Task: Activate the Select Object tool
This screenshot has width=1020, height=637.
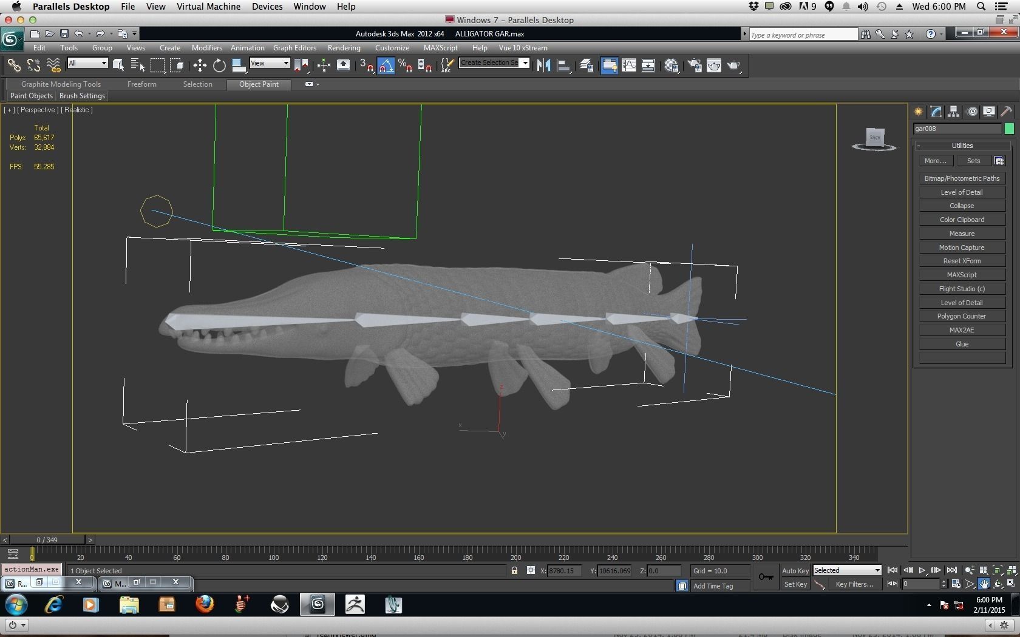Action: point(118,65)
